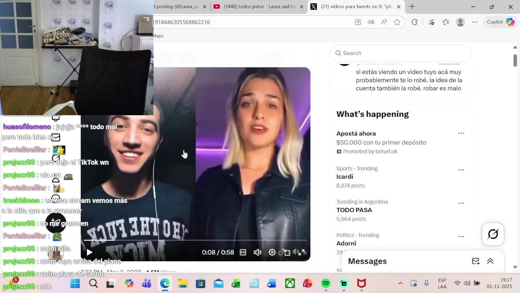Screen dimensions: 520x293
Task: Open more options for TODO PASA trend
Action: point(461,203)
